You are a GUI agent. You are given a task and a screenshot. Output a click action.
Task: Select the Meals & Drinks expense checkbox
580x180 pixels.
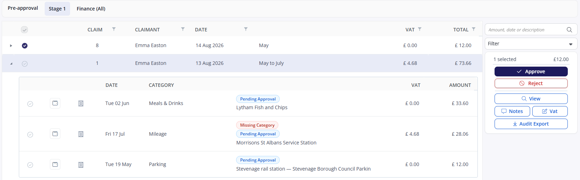(30, 104)
